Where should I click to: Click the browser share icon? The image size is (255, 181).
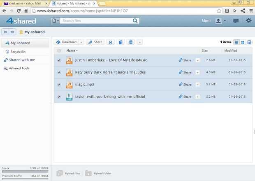point(243,11)
